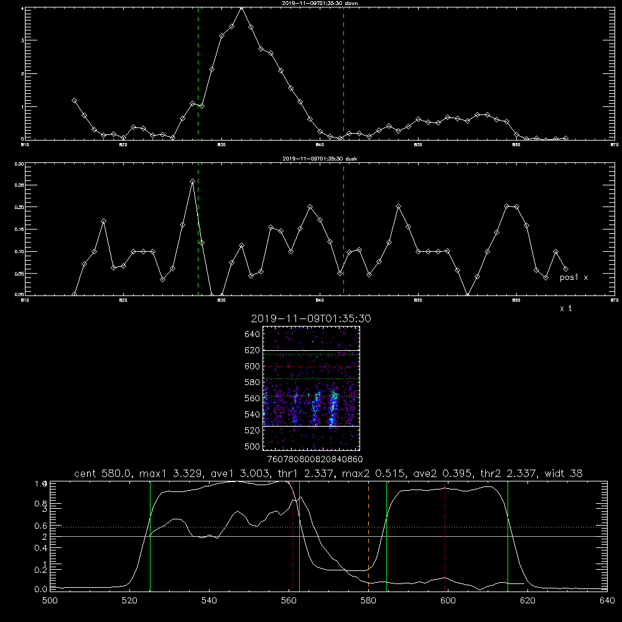The image size is (622, 622).
Task: Click the timestamp title above the color image
Action: click(311, 318)
